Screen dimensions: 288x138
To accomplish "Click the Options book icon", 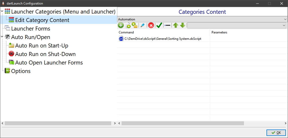I will pyautogui.click(x=7, y=71).
